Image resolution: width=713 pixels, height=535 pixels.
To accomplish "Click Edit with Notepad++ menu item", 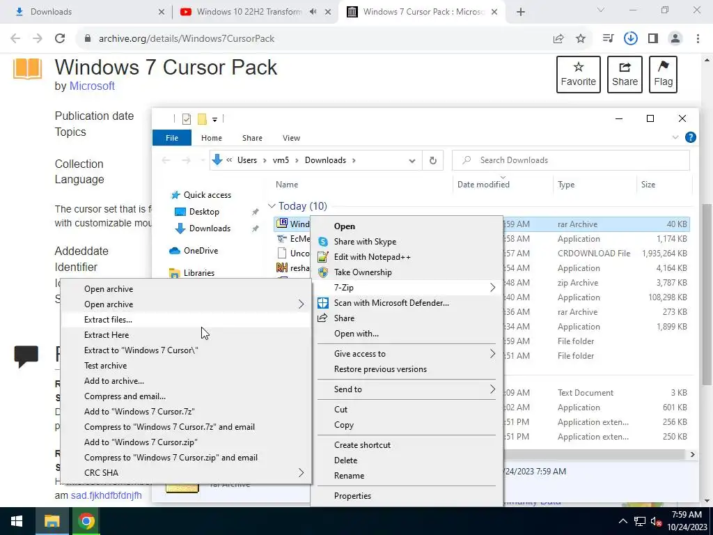I will click(407, 257).
